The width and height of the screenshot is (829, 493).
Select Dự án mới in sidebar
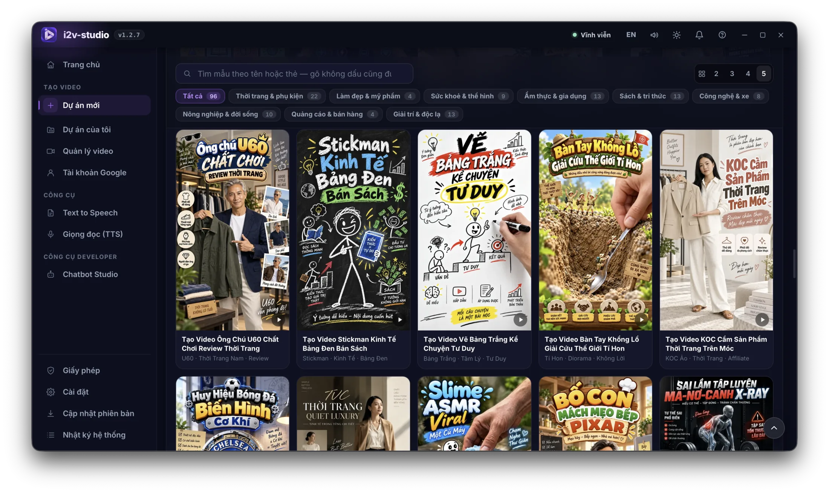pos(94,105)
